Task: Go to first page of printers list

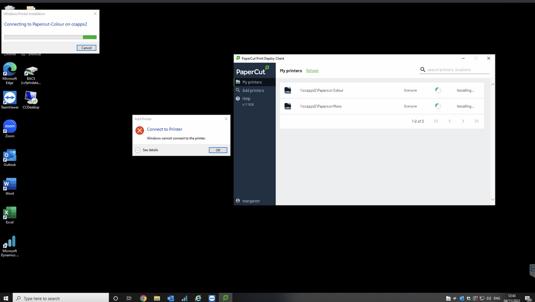Action: 436,121
